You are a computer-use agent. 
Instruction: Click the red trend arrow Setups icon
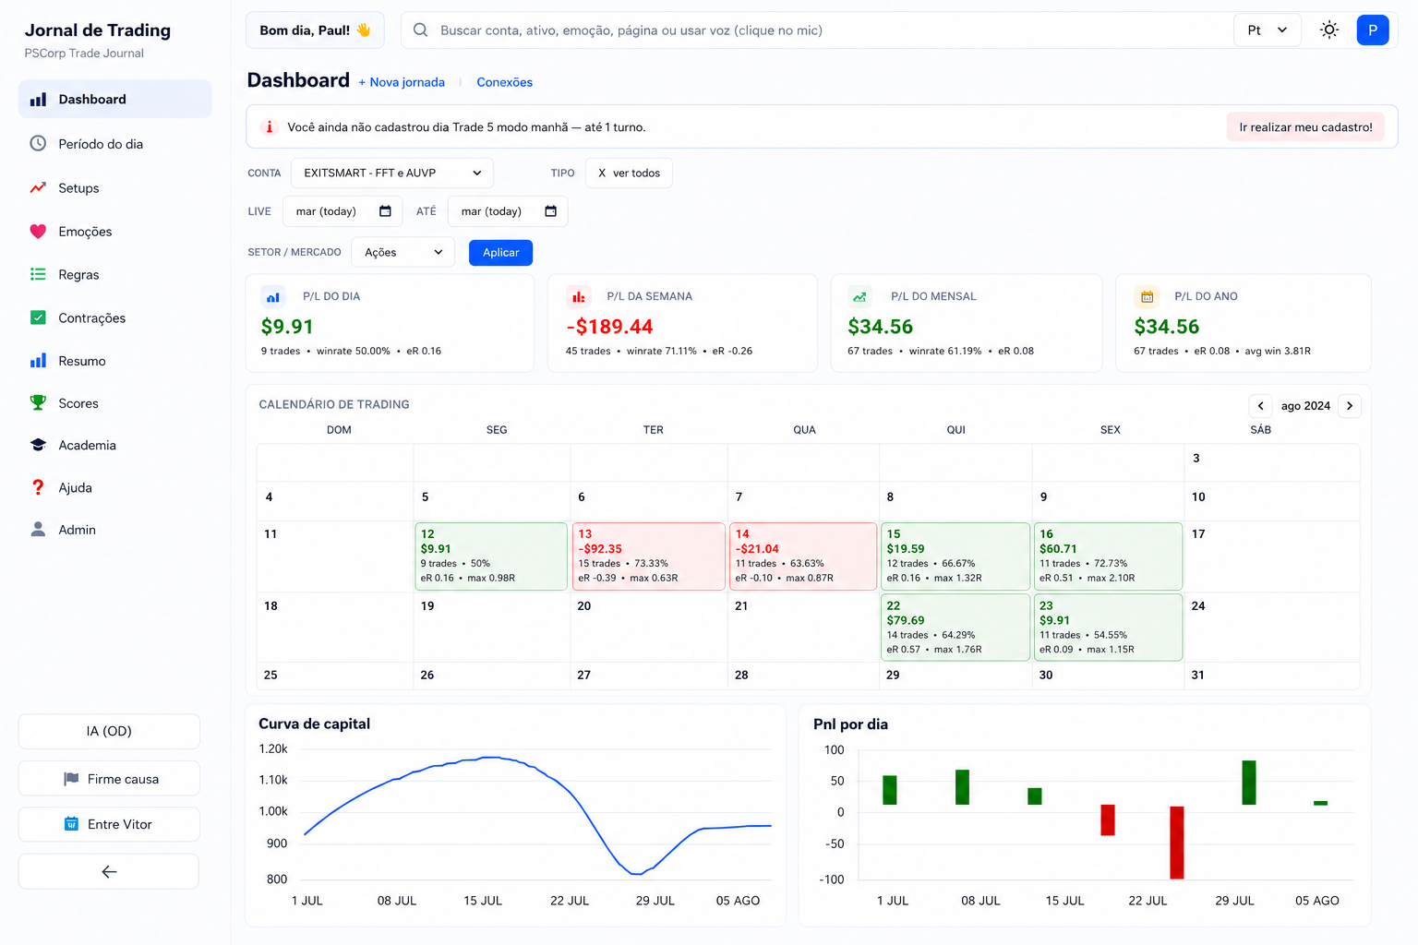[x=38, y=188]
